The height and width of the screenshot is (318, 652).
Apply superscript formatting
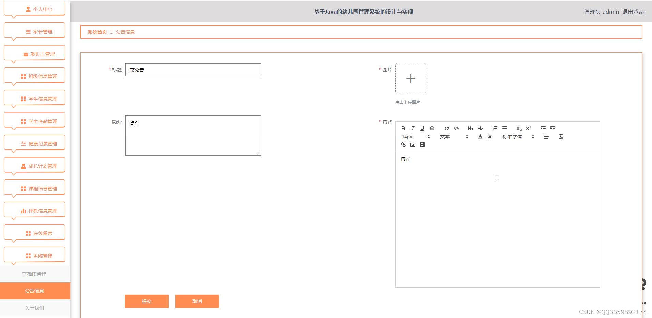tap(528, 128)
